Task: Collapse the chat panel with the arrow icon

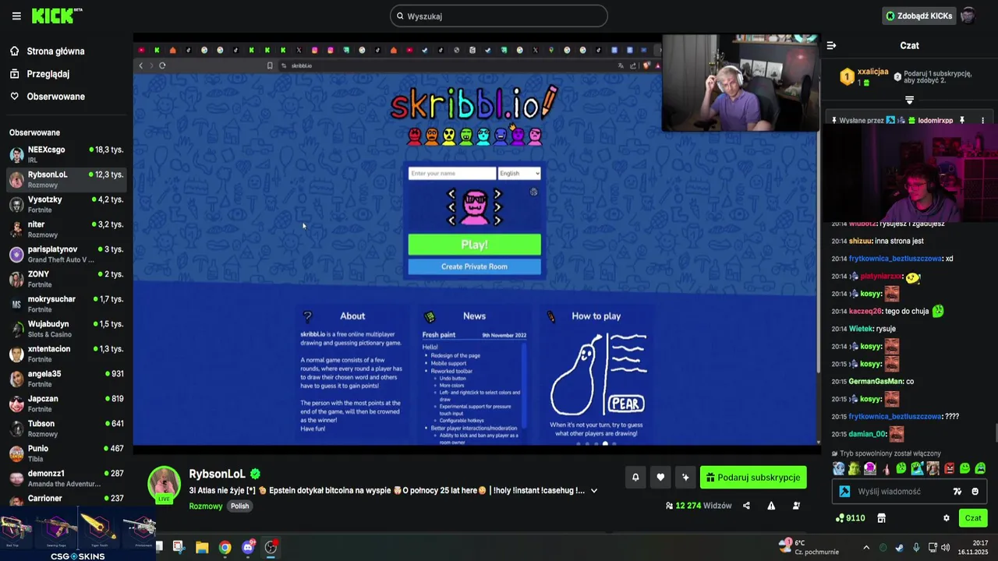Action: coord(831,45)
